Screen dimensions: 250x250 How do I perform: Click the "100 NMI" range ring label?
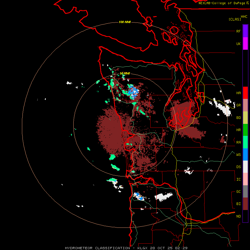point(125,22)
